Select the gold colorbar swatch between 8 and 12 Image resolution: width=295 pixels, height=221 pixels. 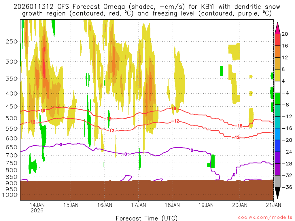click(277, 63)
